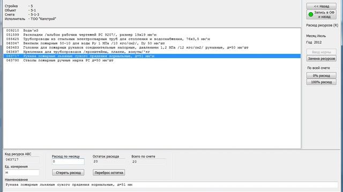Select row 051599 Раскладки

tap(152, 35)
